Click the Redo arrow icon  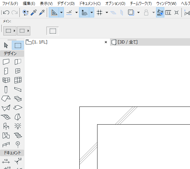(x=14, y=12)
